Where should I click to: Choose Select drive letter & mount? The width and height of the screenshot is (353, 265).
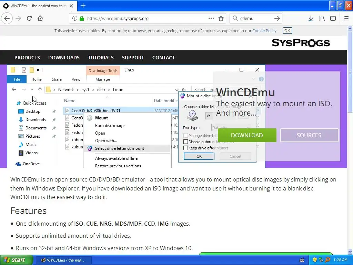[x=127, y=148]
